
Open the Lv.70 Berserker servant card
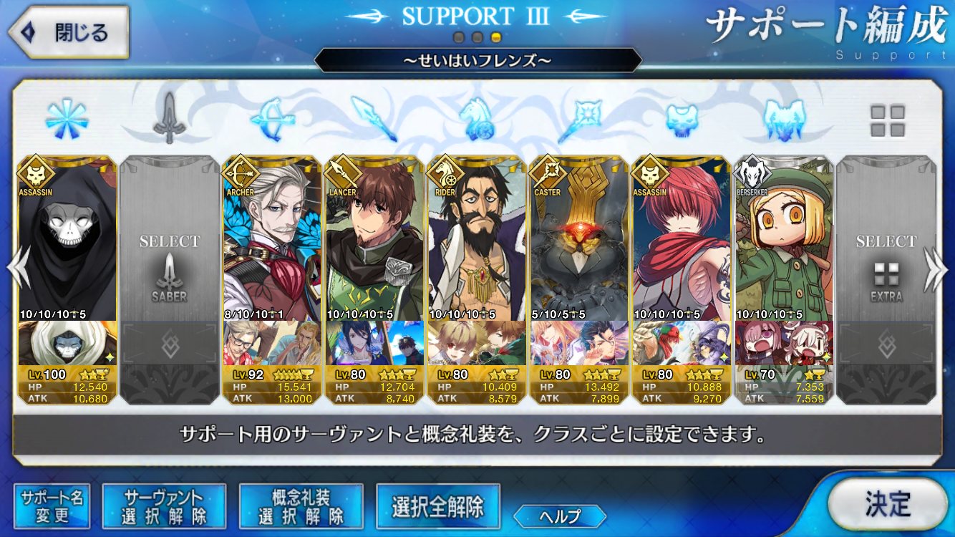[x=784, y=279]
